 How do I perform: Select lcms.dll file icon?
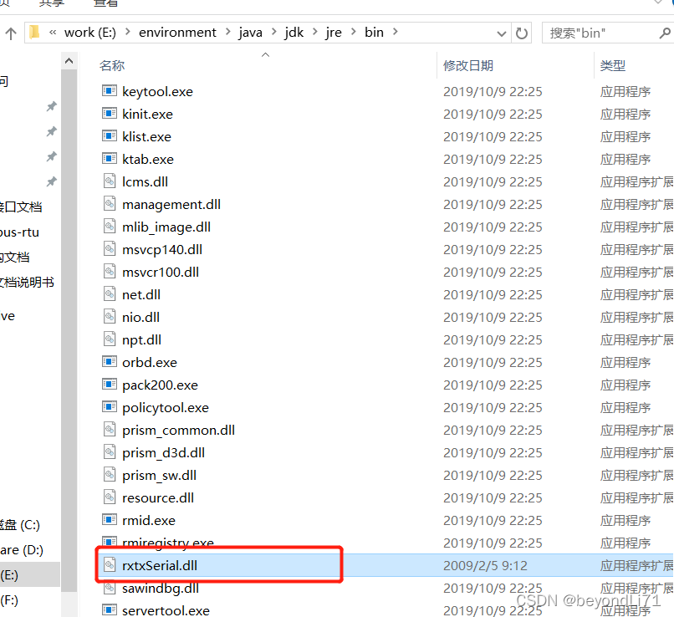click(x=110, y=181)
